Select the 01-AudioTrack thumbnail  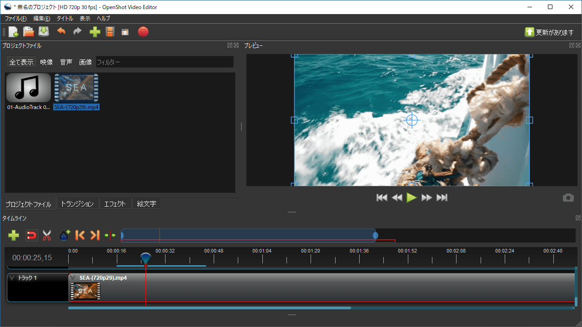pos(28,87)
